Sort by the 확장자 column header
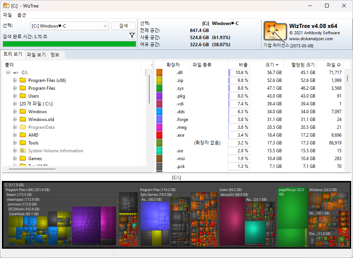The height and width of the screenshot is (258, 353). 177,65
